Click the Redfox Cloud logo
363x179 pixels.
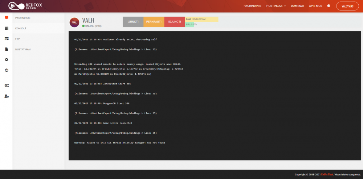pos(25,6)
